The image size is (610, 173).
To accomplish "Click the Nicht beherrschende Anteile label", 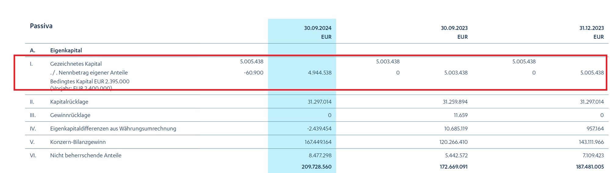I will [x=86, y=155].
